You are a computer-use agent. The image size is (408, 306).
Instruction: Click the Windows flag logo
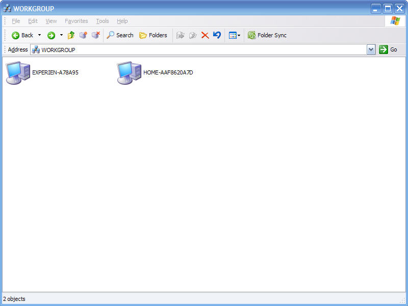395,21
